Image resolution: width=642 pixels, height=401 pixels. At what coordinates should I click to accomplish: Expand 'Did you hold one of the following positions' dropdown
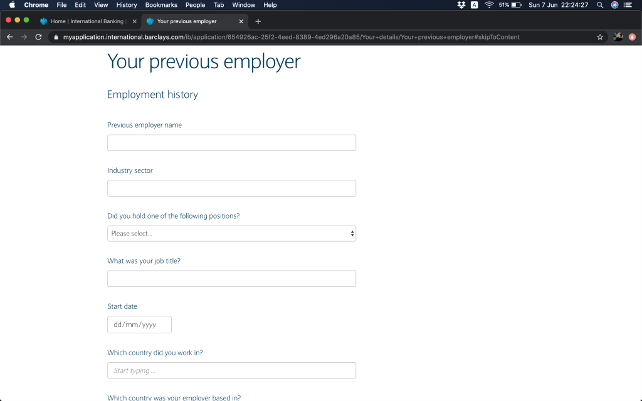coord(231,234)
